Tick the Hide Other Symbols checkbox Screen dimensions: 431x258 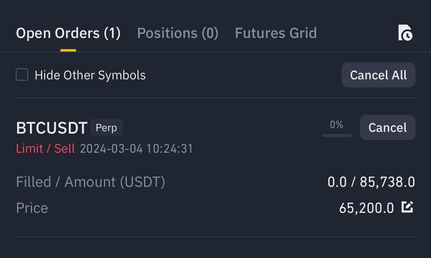pos(22,75)
